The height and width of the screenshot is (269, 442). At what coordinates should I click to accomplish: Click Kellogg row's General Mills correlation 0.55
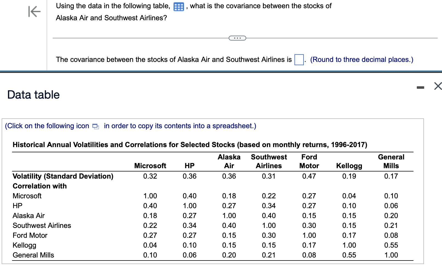click(391, 245)
